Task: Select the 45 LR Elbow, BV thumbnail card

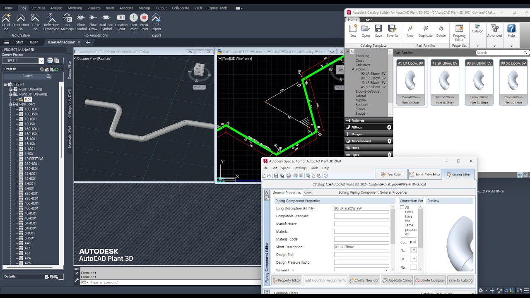Action: 410,83
